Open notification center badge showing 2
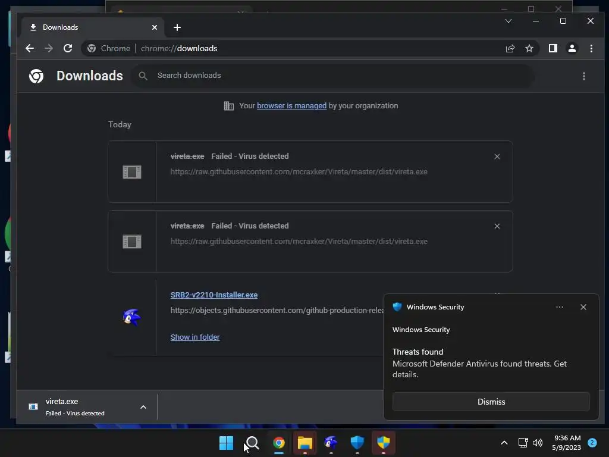The height and width of the screenshot is (457, 609). coord(592,443)
